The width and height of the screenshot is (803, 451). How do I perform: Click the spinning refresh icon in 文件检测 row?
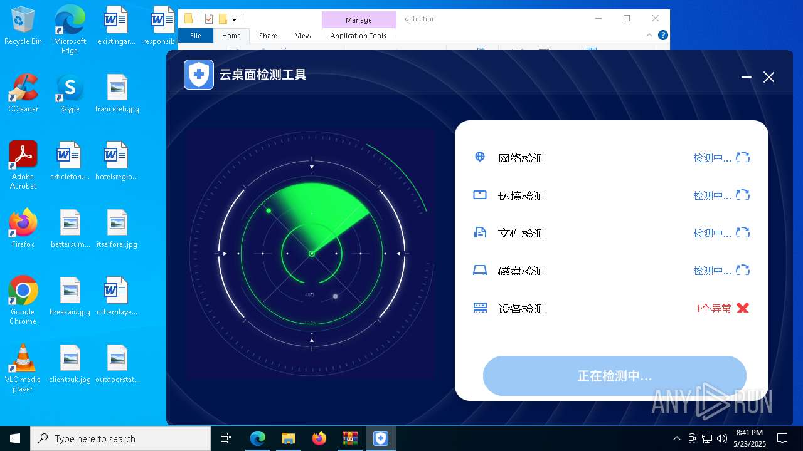coord(743,232)
